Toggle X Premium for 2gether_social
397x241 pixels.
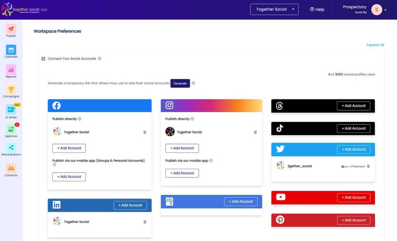345,166
